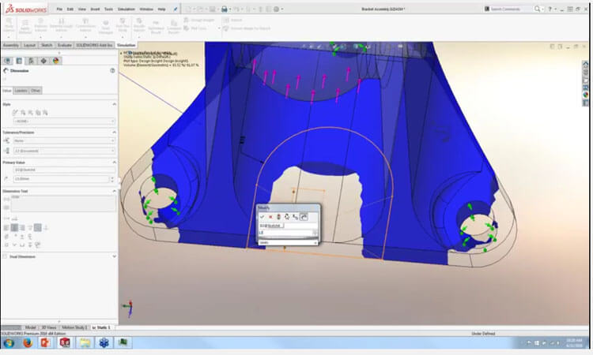The height and width of the screenshot is (355, 593).
Task: Open the DisplayManager color wheel tab
Action: click(x=55, y=60)
